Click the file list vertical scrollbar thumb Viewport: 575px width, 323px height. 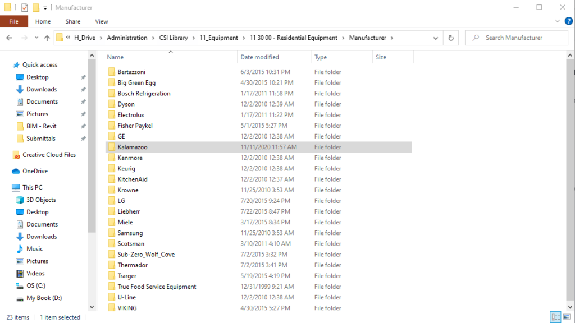point(570,181)
